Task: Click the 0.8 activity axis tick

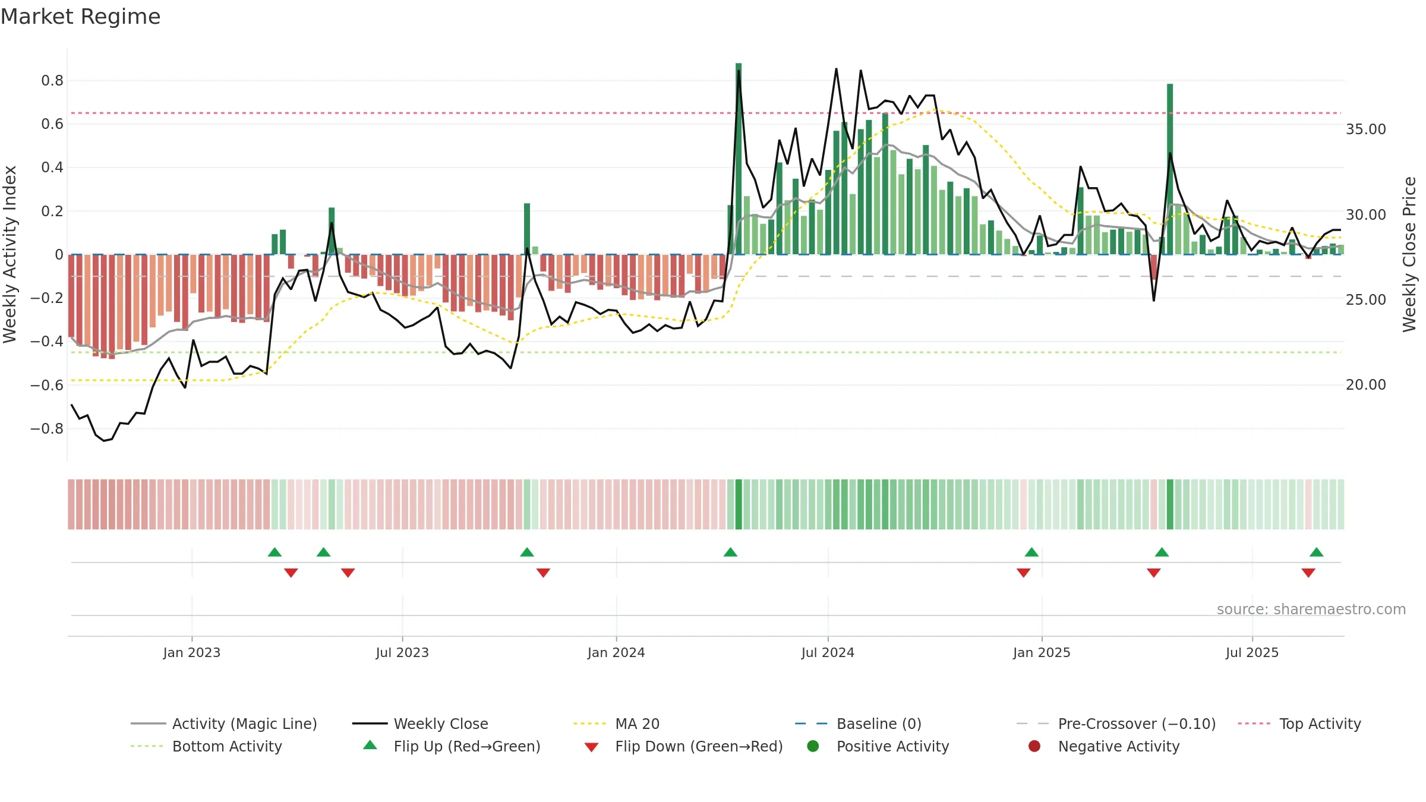Action: [x=52, y=80]
